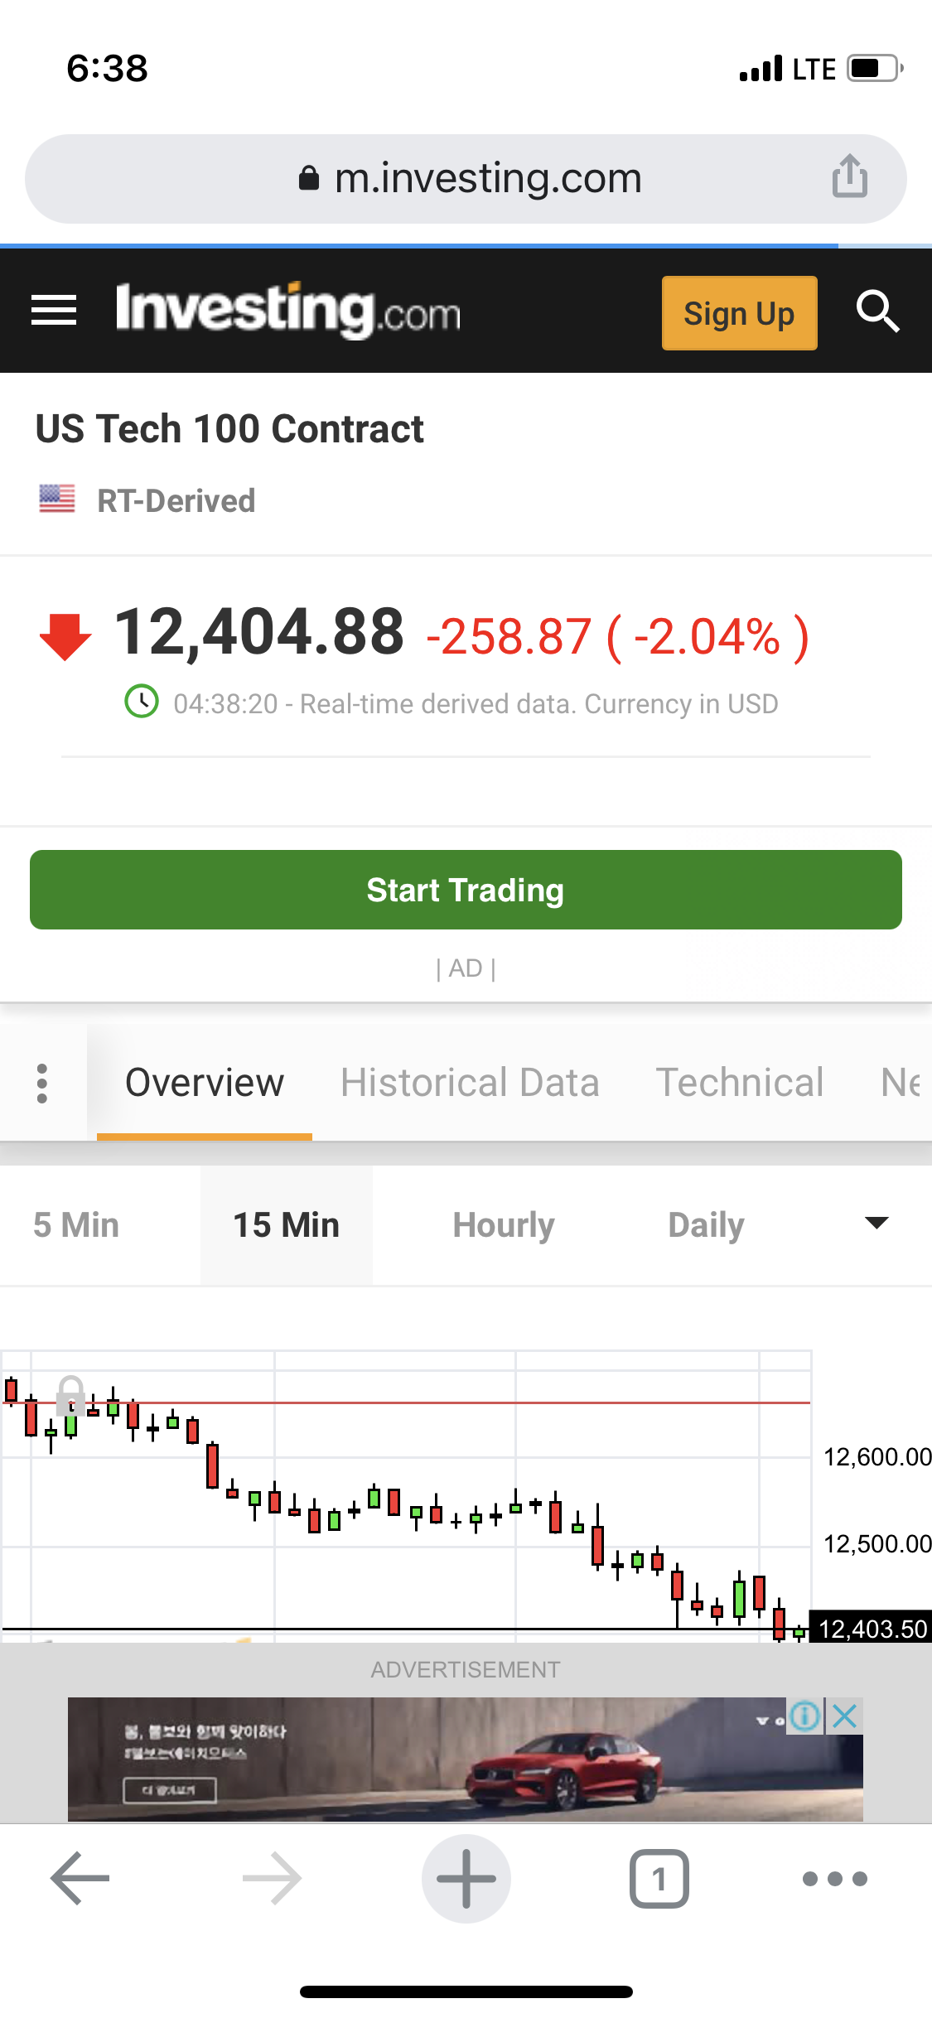This screenshot has width=932, height=2018.
Task: Expand the chart timeframe dropdown arrow
Action: [876, 1223]
